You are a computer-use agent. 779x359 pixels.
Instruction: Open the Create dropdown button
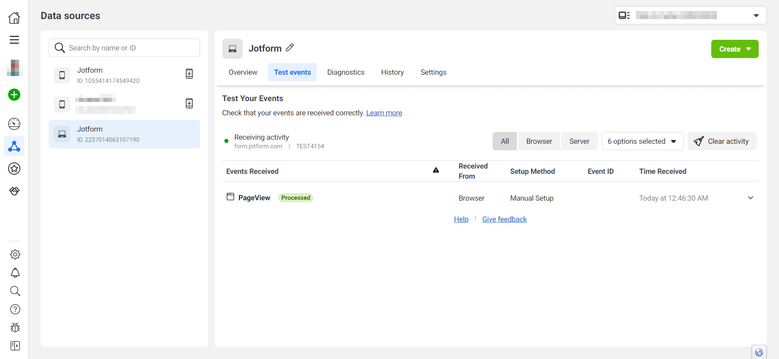pyautogui.click(x=734, y=49)
